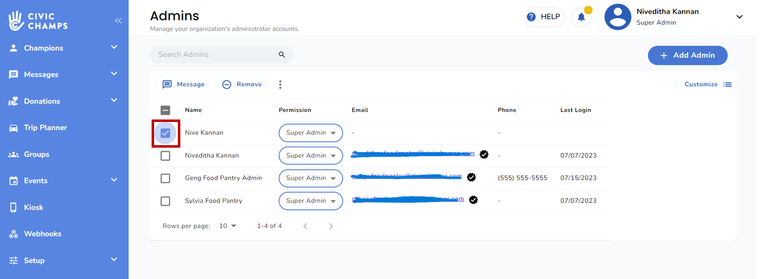This screenshot has width=761, height=279.
Task: Uncheck the Nive Kannan row checkbox
Action: [x=165, y=133]
